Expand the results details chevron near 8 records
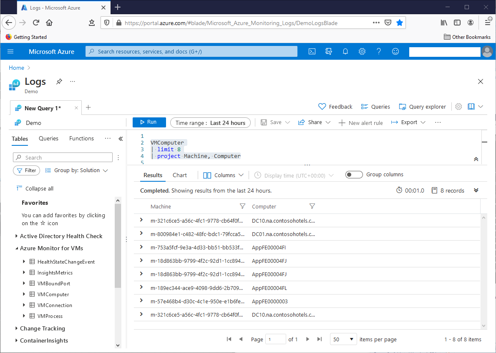Image resolution: width=496 pixels, height=353 pixels. pos(476,190)
